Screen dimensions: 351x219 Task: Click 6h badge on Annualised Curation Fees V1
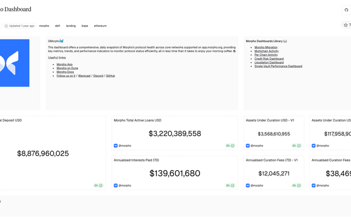point(296,186)
